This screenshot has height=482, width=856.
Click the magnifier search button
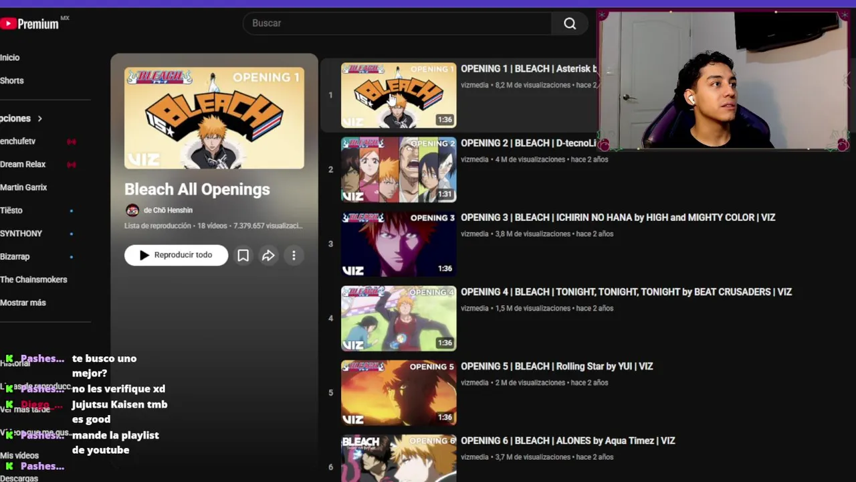(570, 23)
